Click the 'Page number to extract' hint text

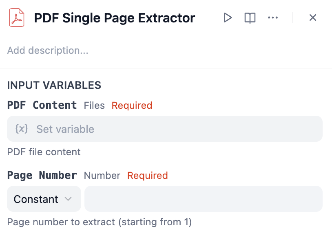(x=100, y=222)
